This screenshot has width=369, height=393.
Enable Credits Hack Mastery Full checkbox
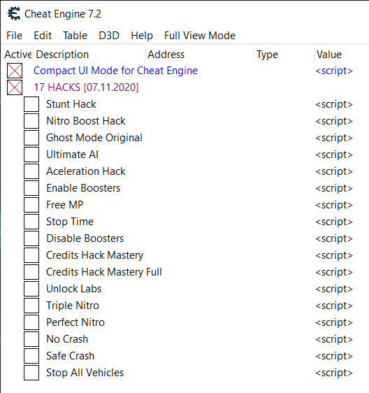click(31, 272)
